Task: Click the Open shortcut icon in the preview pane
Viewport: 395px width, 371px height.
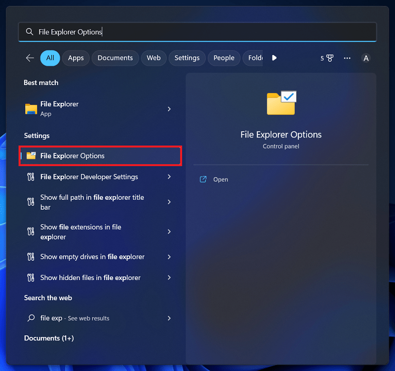Action: pos(203,179)
